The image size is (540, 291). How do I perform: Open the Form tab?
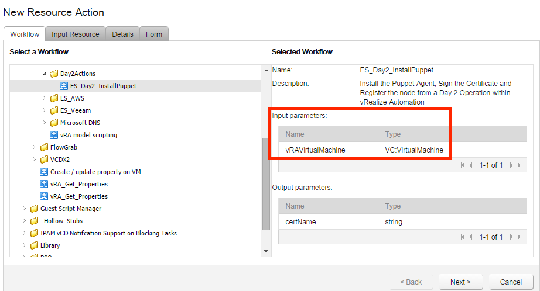point(154,34)
